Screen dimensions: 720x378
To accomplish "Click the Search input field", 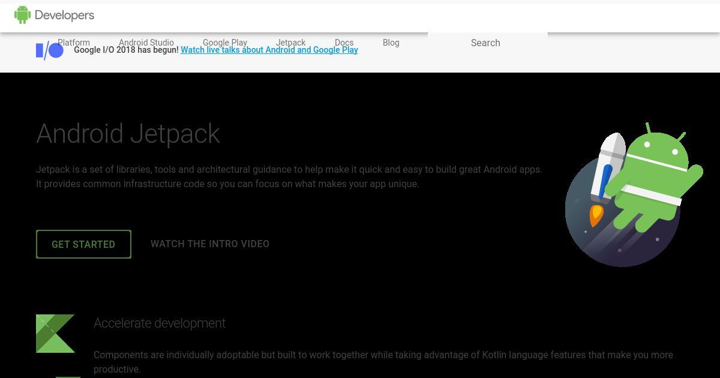I will pyautogui.click(x=488, y=43).
